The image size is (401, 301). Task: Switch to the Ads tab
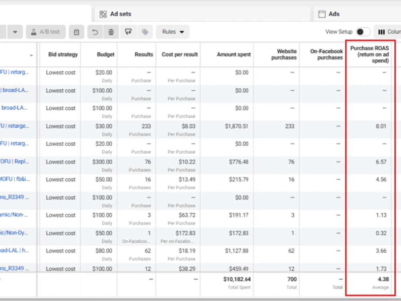pyautogui.click(x=334, y=14)
